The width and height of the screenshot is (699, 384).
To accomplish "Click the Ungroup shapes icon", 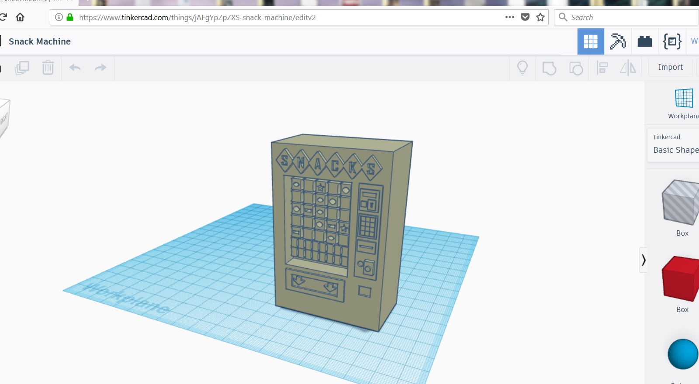I will 576,68.
